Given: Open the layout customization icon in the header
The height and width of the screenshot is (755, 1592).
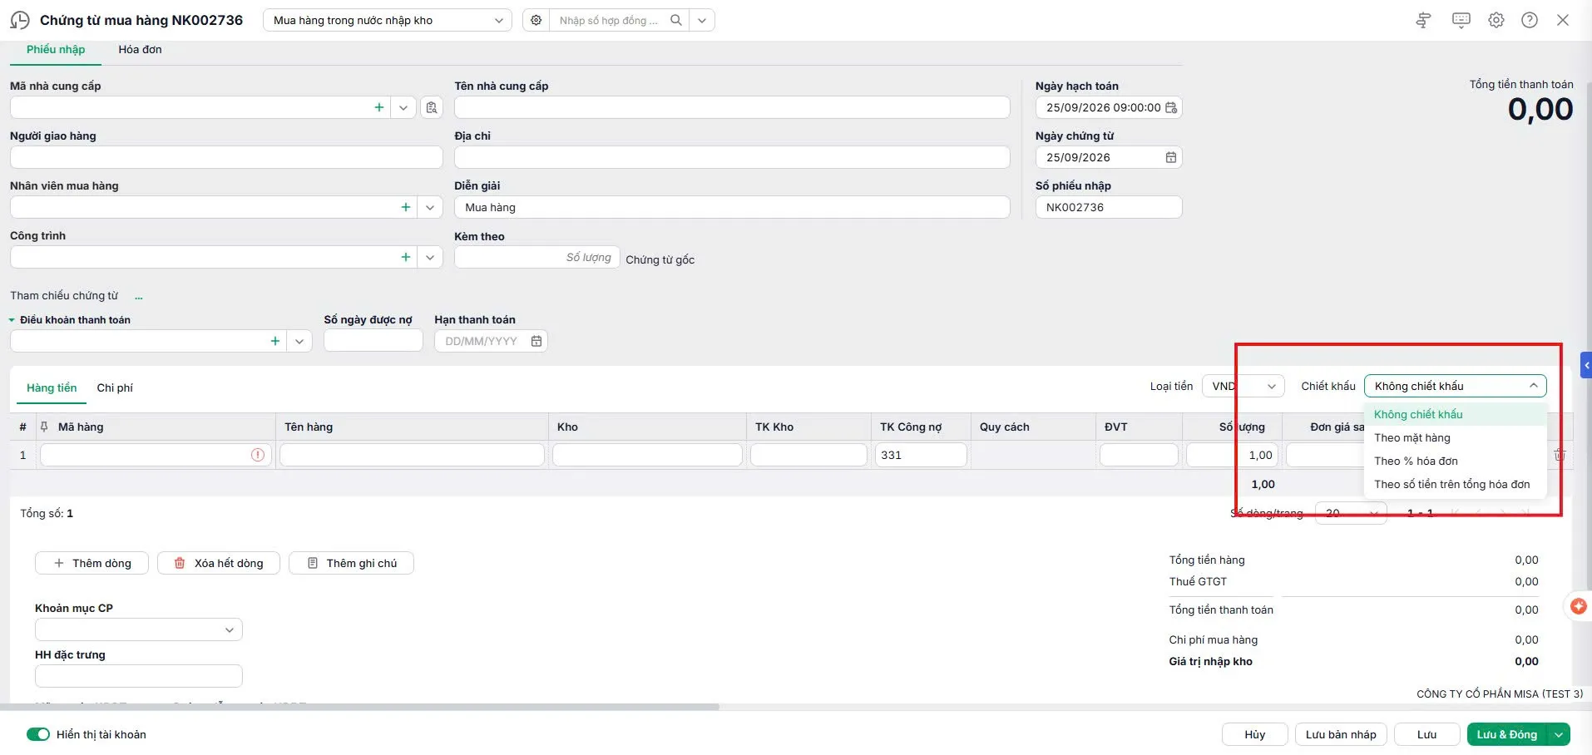Looking at the screenshot, I should point(1423,20).
